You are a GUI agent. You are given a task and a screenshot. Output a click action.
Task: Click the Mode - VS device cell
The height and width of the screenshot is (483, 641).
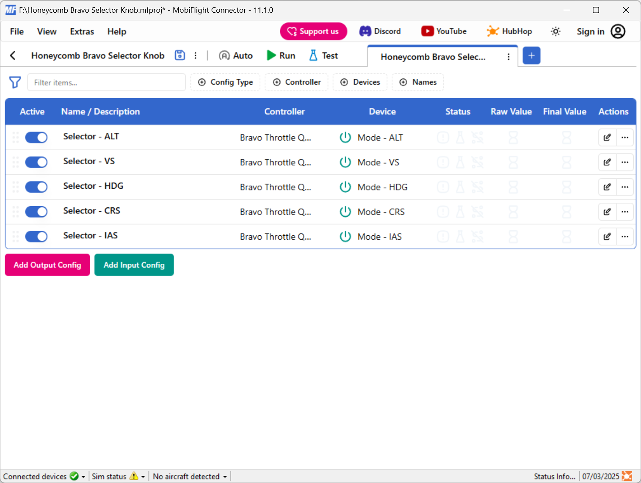[x=378, y=162]
